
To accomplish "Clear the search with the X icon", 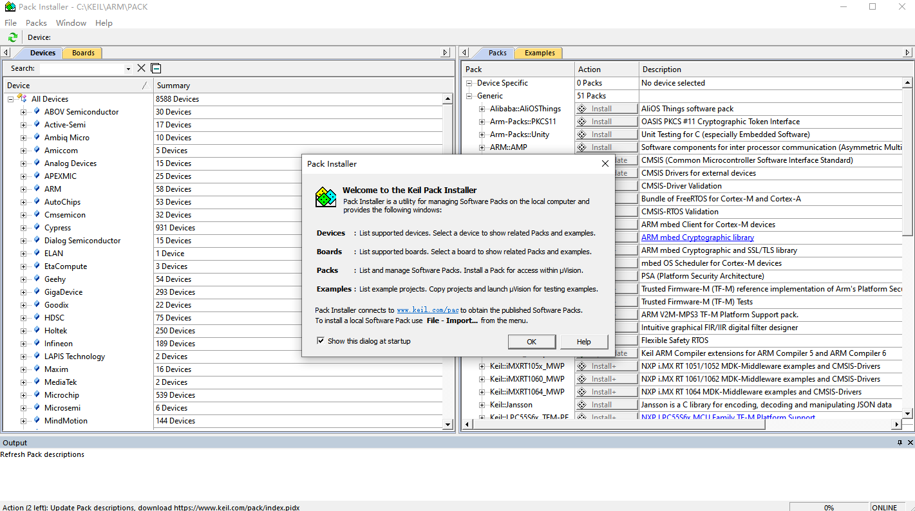I will click(x=142, y=68).
